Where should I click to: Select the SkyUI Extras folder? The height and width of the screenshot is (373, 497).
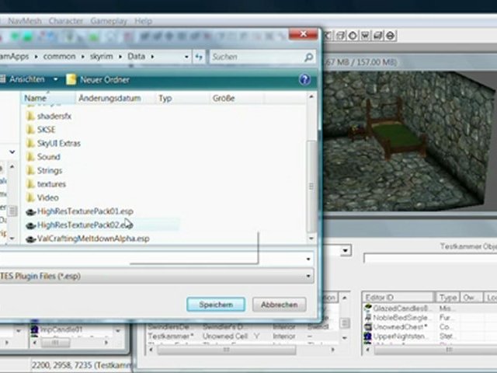pyautogui.click(x=58, y=143)
